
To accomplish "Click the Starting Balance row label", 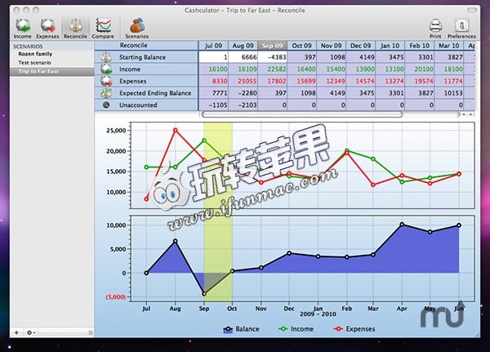I will point(142,57).
